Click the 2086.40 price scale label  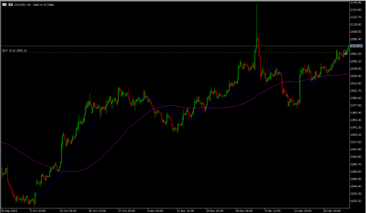pyautogui.click(x=356, y=39)
